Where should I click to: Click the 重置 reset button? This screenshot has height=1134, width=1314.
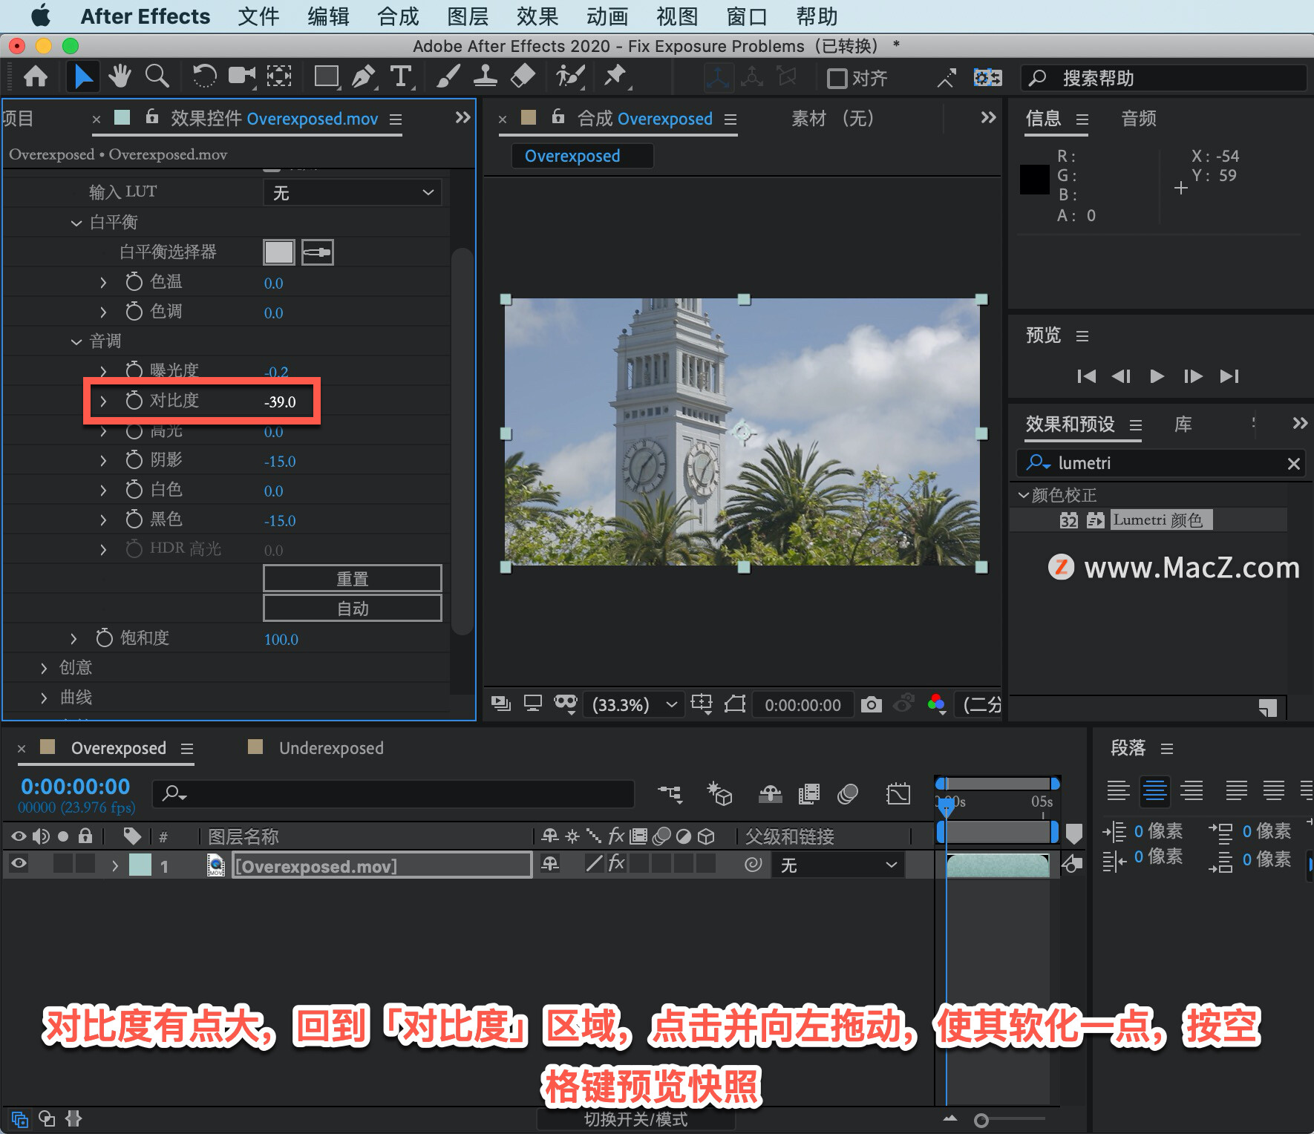(x=353, y=579)
